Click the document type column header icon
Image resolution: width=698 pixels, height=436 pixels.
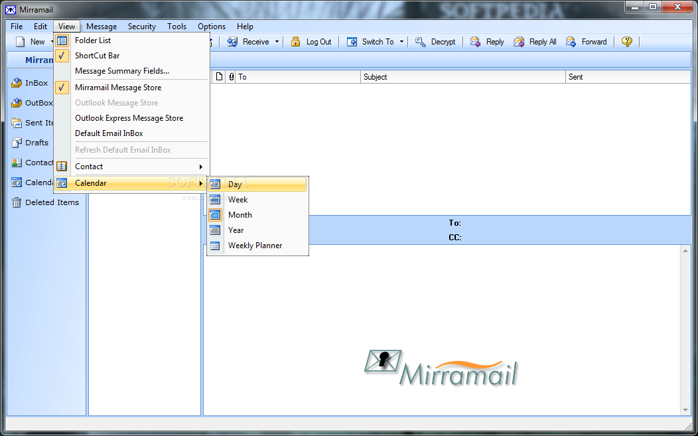tap(219, 77)
